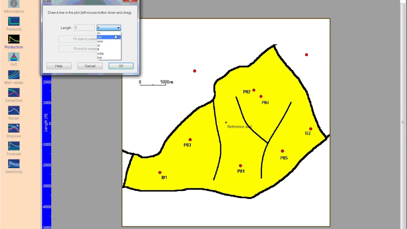Cancel the Scale dialog

click(x=90, y=66)
